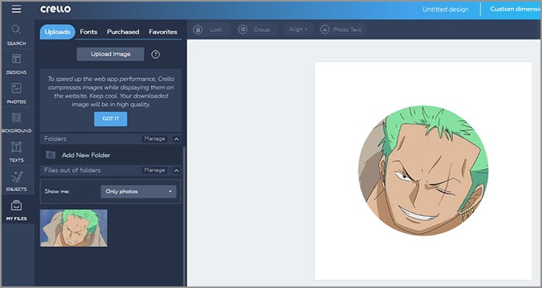Click the upload help question mark icon
This screenshot has height=288, width=542.
[156, 54]
